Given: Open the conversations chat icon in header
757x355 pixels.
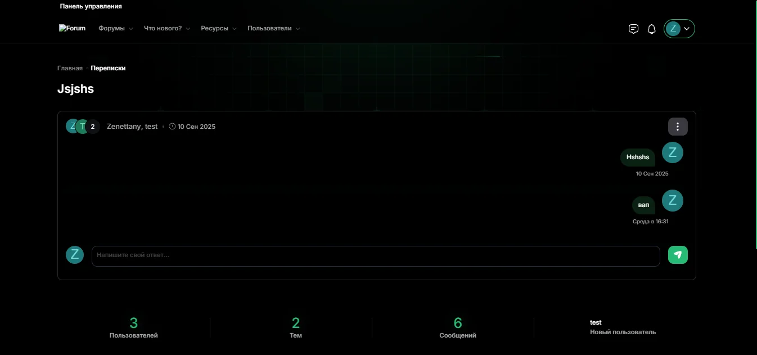Looking at the screenshot, I should pos(633,29).
